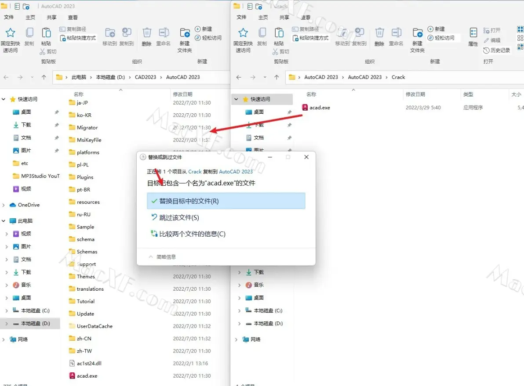Open 文件 menu in AutoCAD 2023 window
The width and height of the screenshot is (524, 386).
tap(9, 18)
